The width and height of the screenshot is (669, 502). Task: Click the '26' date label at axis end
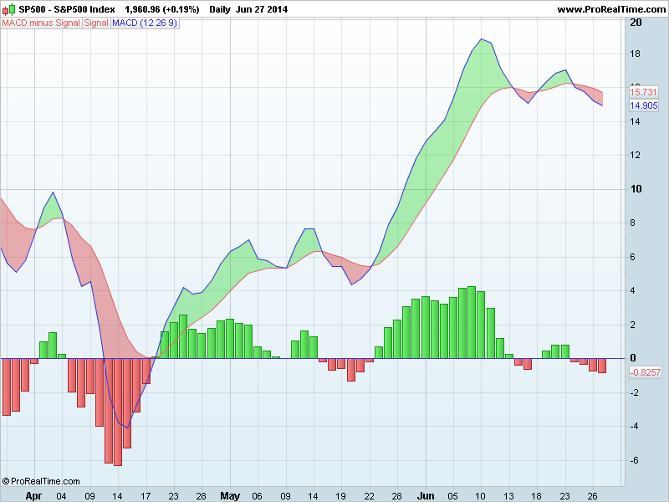[x=593, y=496]
